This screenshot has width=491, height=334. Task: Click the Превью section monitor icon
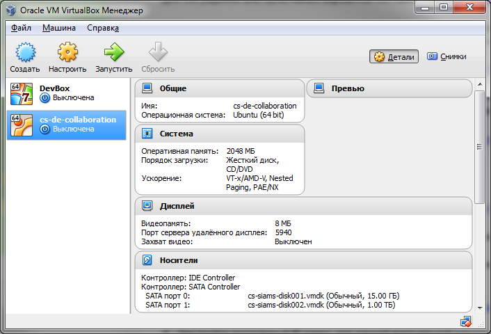[x=319, y=88]
